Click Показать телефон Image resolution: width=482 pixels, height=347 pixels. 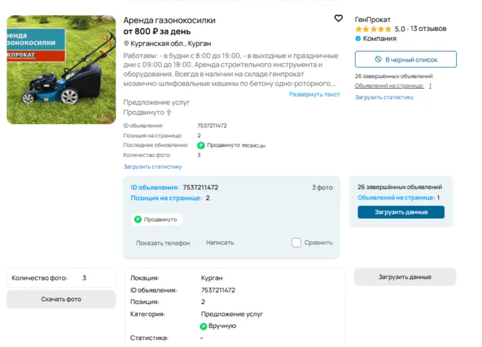[163, 243]
